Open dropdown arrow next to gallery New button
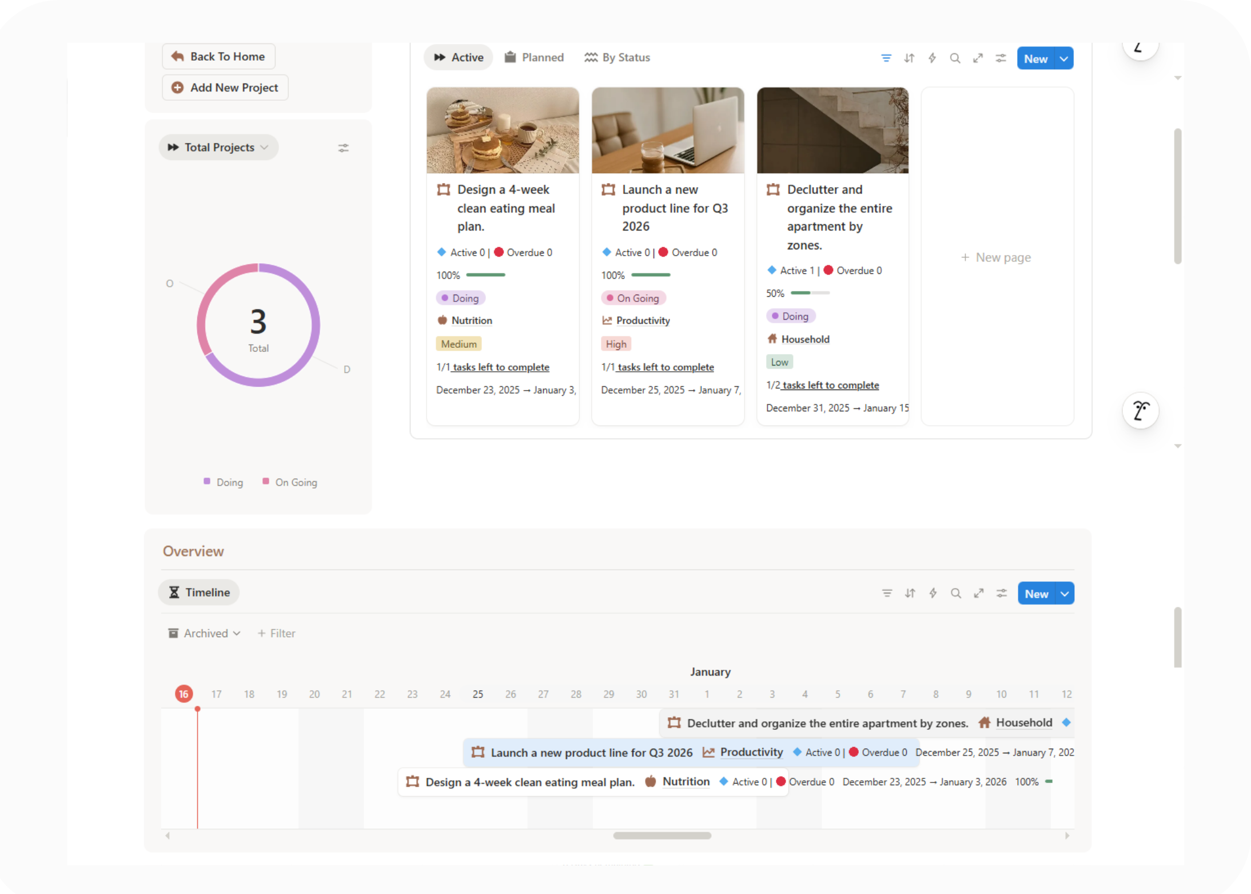 [1064, 58]
